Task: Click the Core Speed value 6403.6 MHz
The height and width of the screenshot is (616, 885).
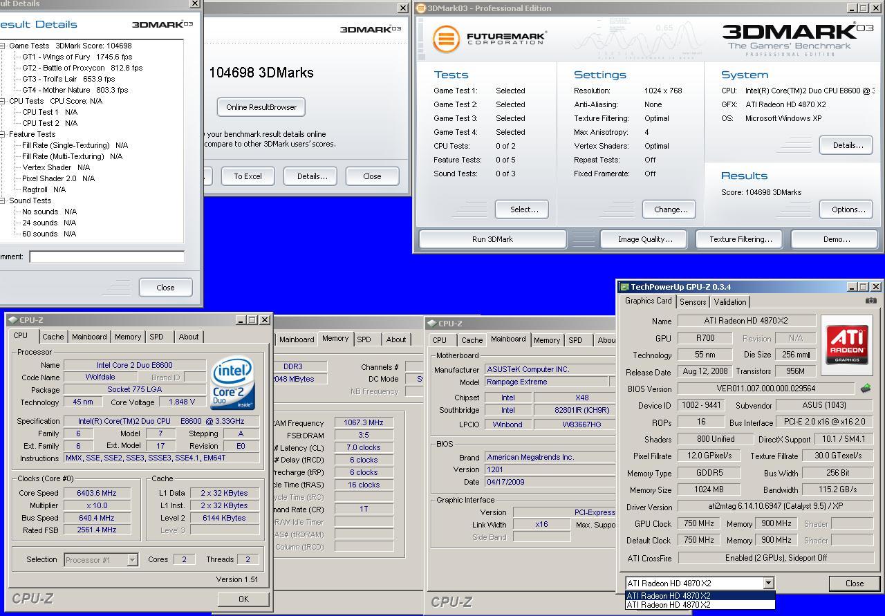Action: click(x=97, y=493)
